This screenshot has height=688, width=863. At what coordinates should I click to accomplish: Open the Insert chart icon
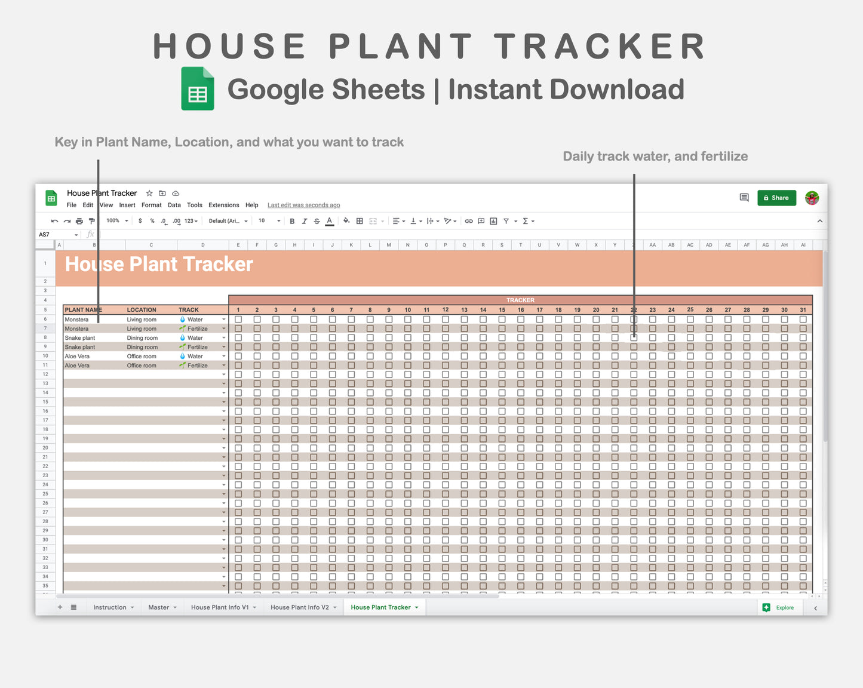pyautogui.click(x=493, y=221)
